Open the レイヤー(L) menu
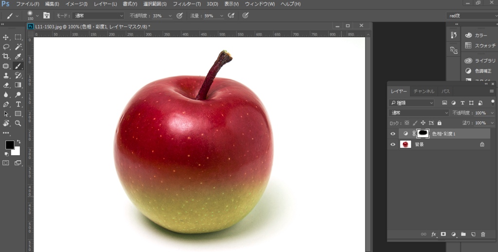Screen dimensions: 498x252 106,4
